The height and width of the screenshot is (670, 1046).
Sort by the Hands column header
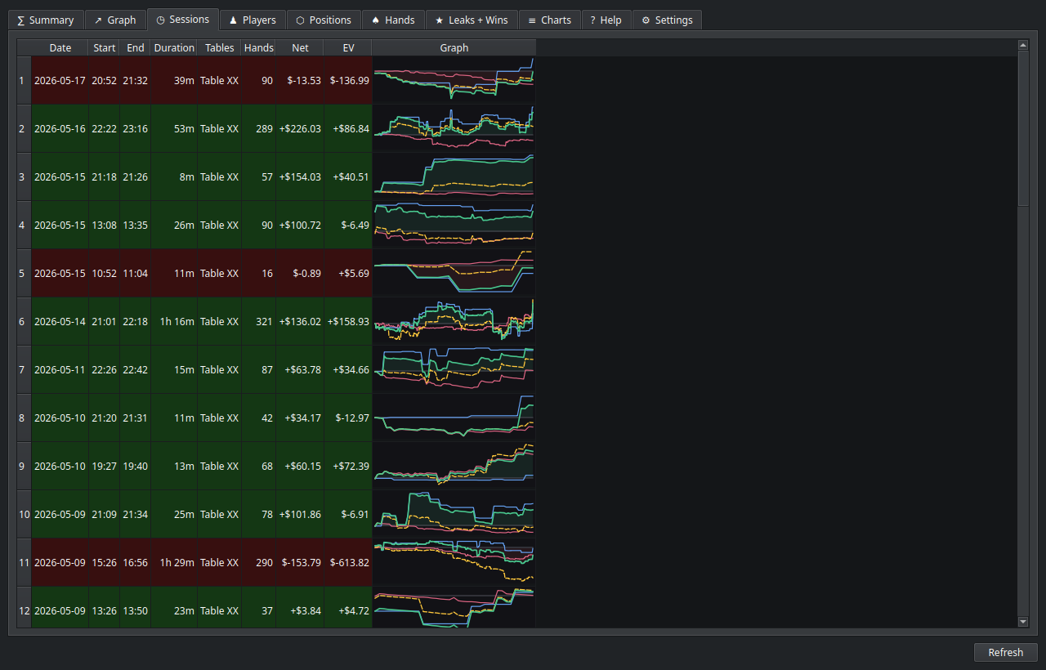259,47
